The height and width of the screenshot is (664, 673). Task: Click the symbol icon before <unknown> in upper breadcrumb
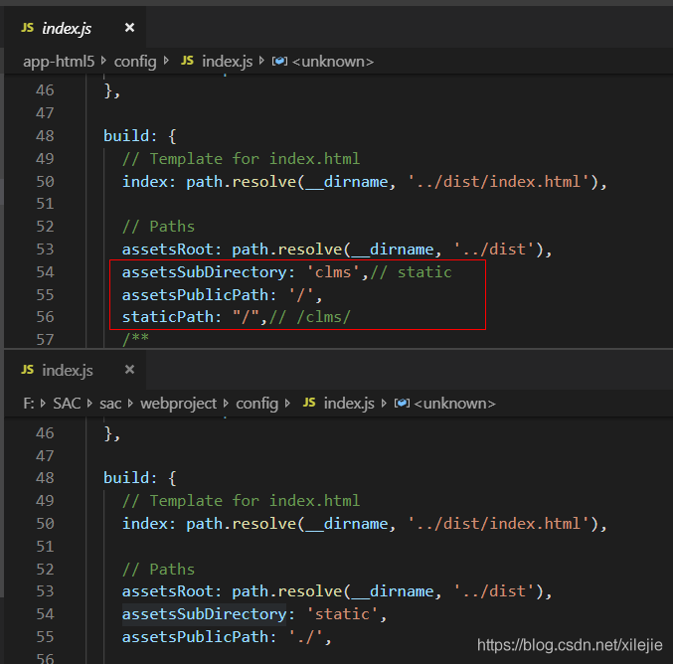coord(279,62)
